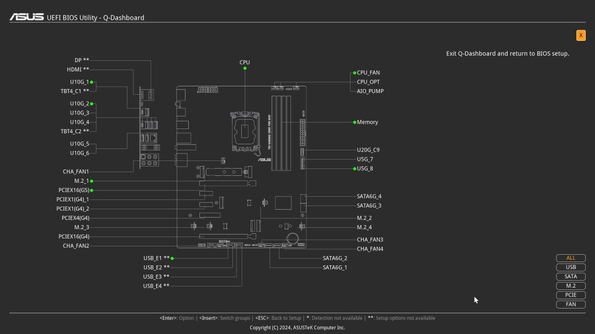The height and width of the screenshot is (334, 595).
Task: Select the CHA_FAN3 header label
Action: [370, 240]
